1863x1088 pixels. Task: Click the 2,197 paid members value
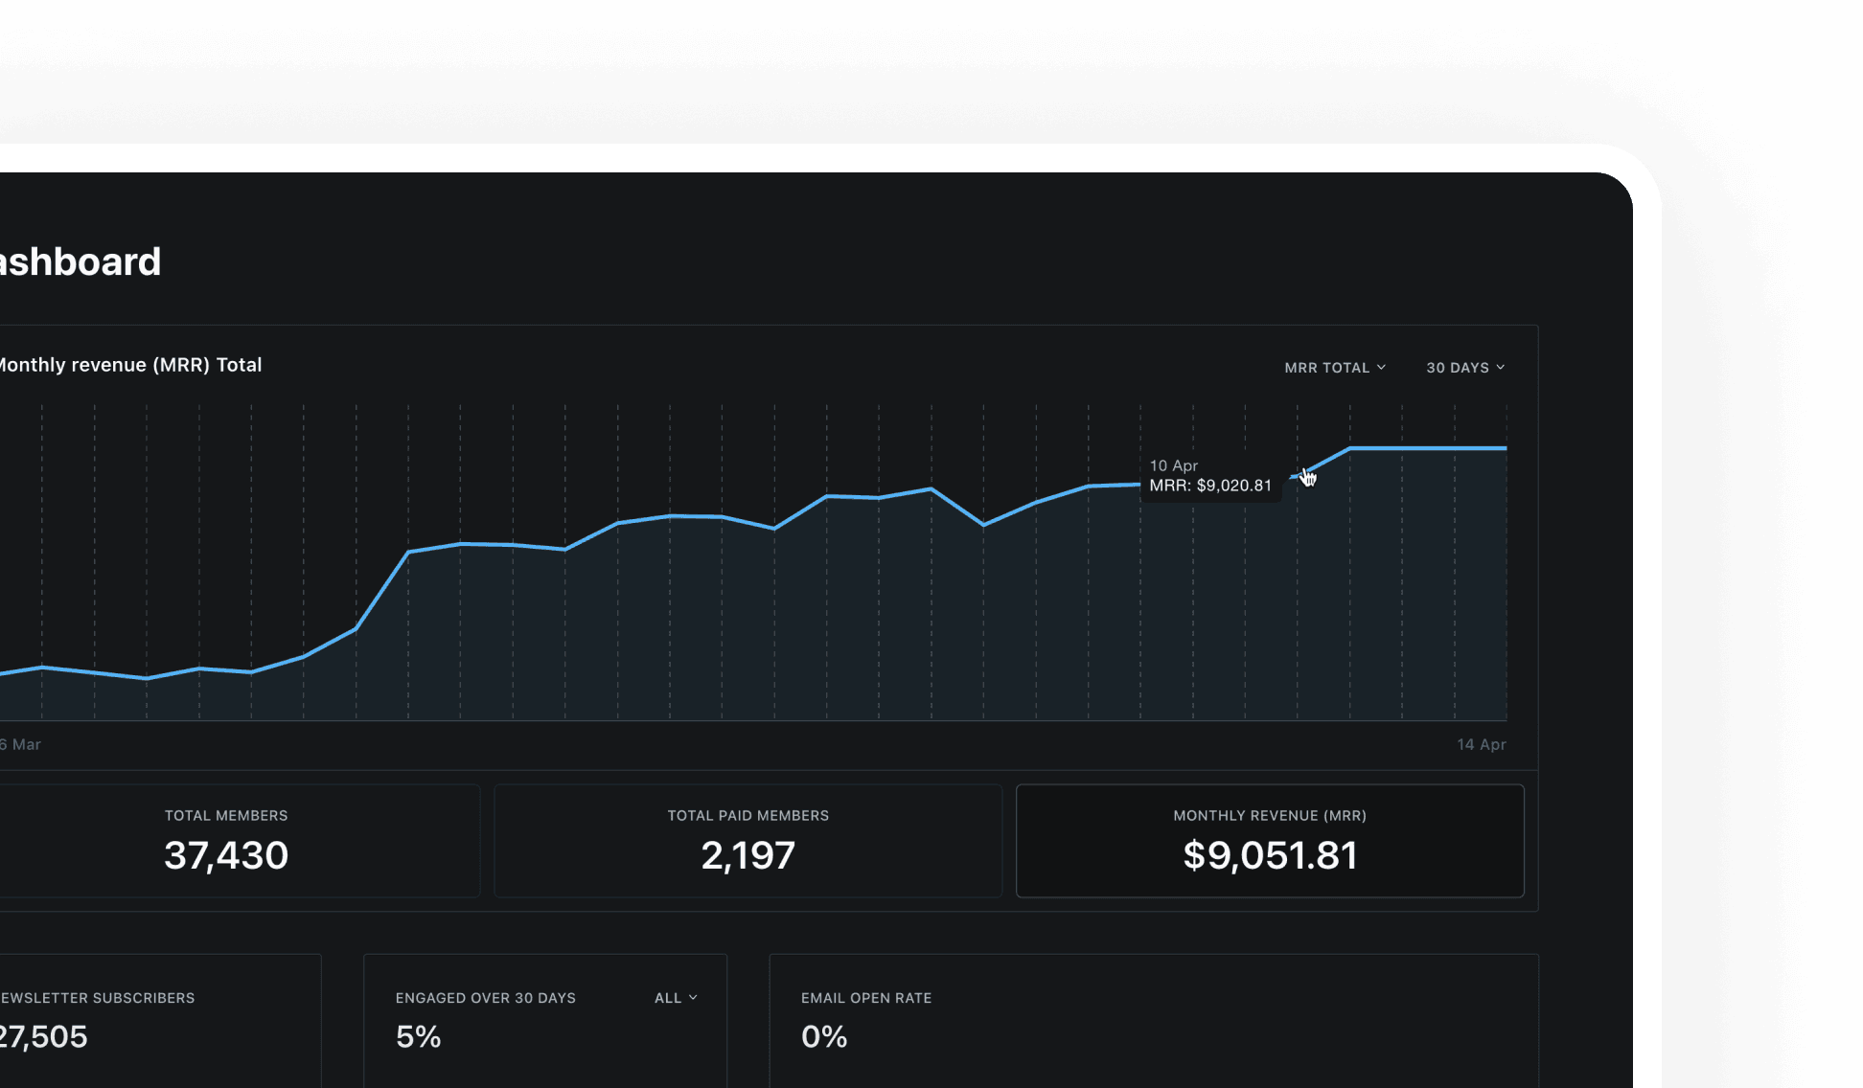coord(748,855)
